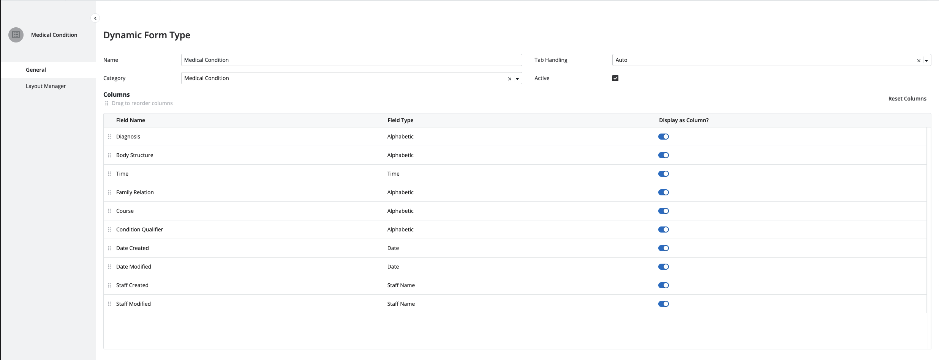Clear the Tab Handling selection with the X
This screenshot has height=360, width=939.
pos(919,61)
